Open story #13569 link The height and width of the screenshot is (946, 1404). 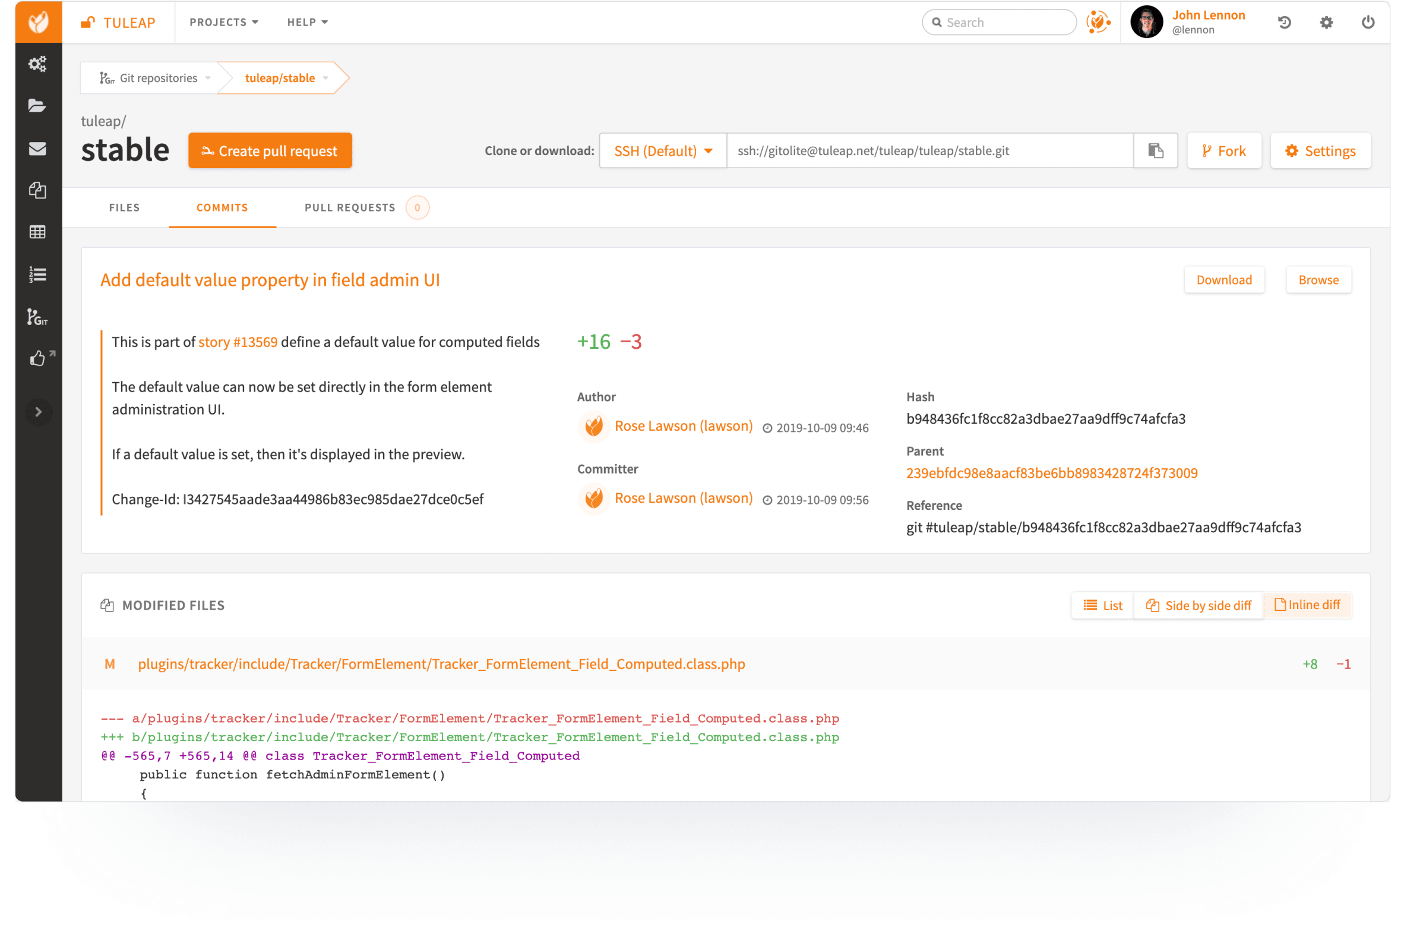[x=238, y=342]
